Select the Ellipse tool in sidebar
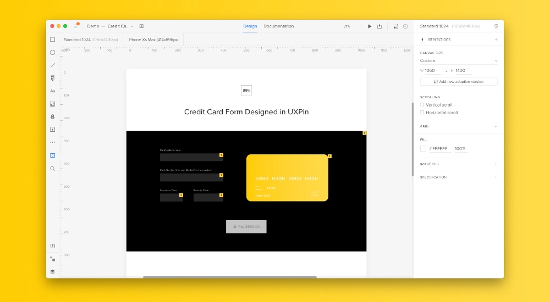 click(x=53, y=52)
